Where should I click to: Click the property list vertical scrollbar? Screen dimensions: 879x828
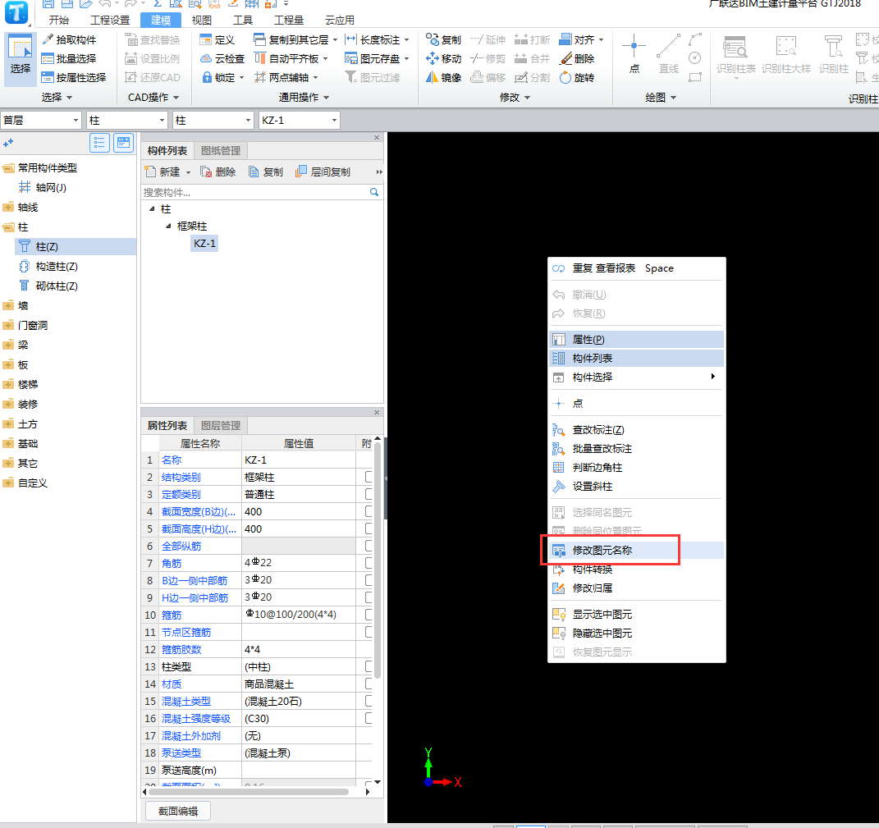[378, 560]
